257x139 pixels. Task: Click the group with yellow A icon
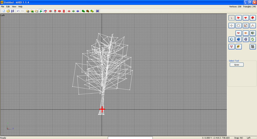pos(92,11)
